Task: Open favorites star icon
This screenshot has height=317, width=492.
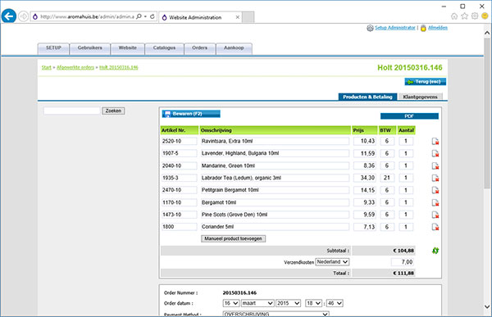Action: 464,16
